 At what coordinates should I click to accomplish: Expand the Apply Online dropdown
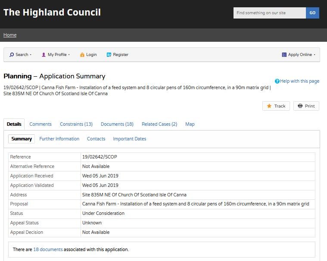click(x=302, y=55)
